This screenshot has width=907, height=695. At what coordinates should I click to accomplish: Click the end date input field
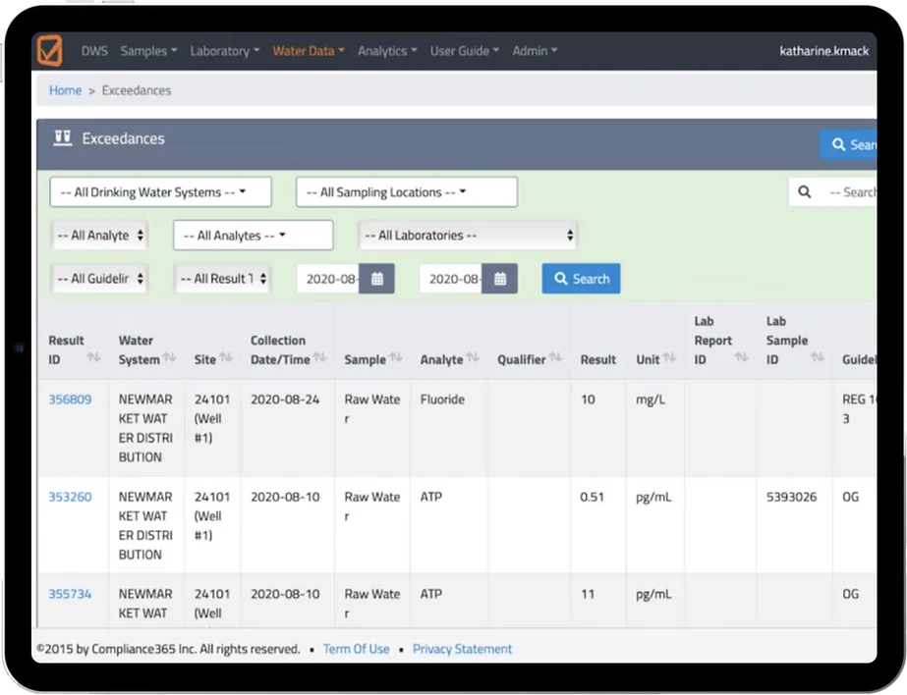click(x=451, y=279)
